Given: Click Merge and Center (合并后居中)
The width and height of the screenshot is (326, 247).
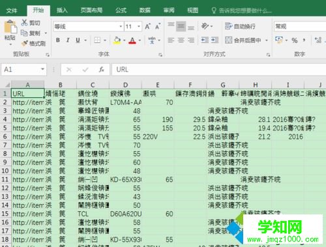Looking at the screenshot, I should [243, 40].
